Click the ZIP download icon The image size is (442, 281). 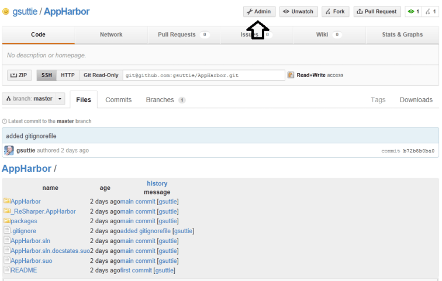pos(13,75)
